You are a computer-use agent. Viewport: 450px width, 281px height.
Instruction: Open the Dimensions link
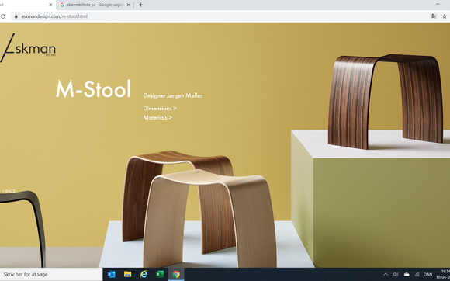160,108
